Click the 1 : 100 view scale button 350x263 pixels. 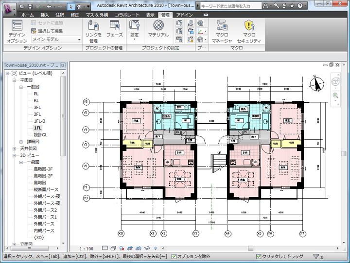click(x=87, y=249)
